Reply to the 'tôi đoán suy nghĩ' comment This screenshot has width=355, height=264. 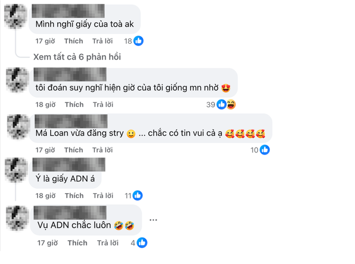pyautogui.click(x=103, y=104)
